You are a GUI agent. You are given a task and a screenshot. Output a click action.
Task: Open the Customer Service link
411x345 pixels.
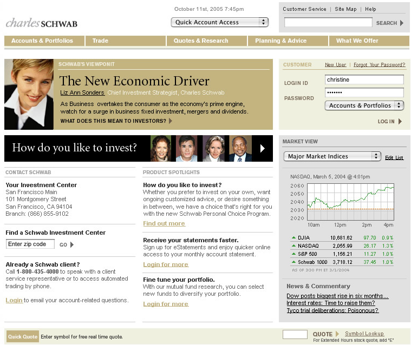pyautogui.click(x=304, y=9)
